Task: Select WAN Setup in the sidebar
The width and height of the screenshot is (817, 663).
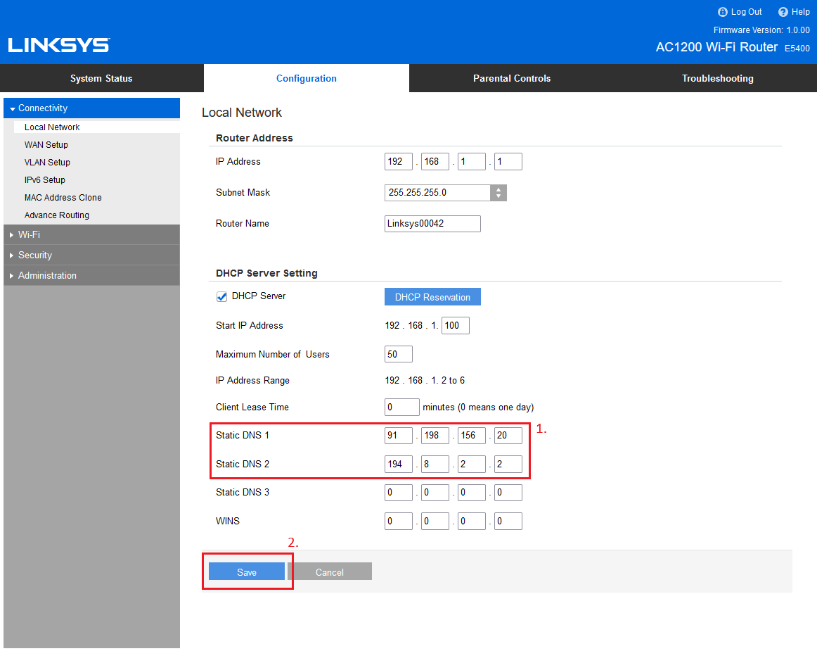Action: pos(46,145)
